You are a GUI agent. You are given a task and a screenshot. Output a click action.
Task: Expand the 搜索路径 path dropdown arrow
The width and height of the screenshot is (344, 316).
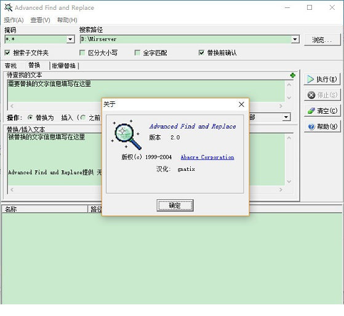[x=295, y=39]
